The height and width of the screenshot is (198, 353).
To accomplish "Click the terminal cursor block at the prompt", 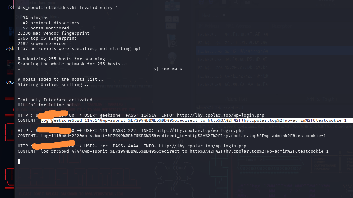I will [19, 161].
